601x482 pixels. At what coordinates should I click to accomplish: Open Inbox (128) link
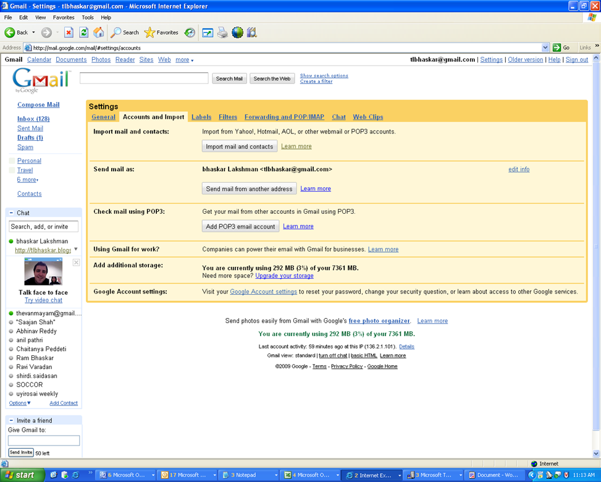pos(33,119)
